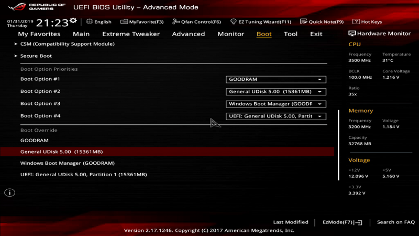Screen dimensions: 419x236
Task: Click the info icon at bottom left
Action: pyautogui.click(x=9, y=192)
